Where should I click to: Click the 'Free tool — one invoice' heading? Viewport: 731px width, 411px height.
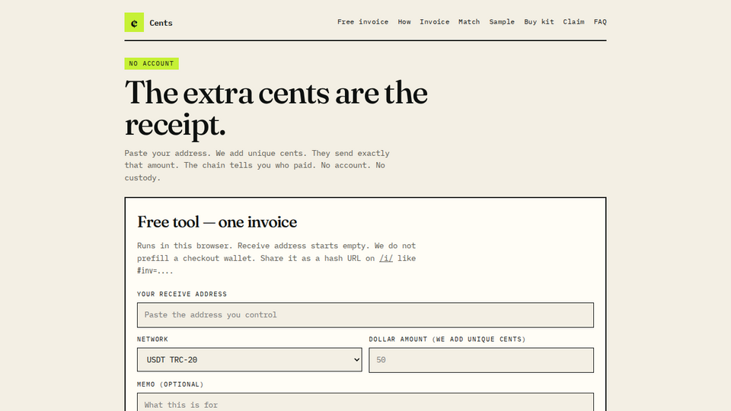tap(217, 222)
